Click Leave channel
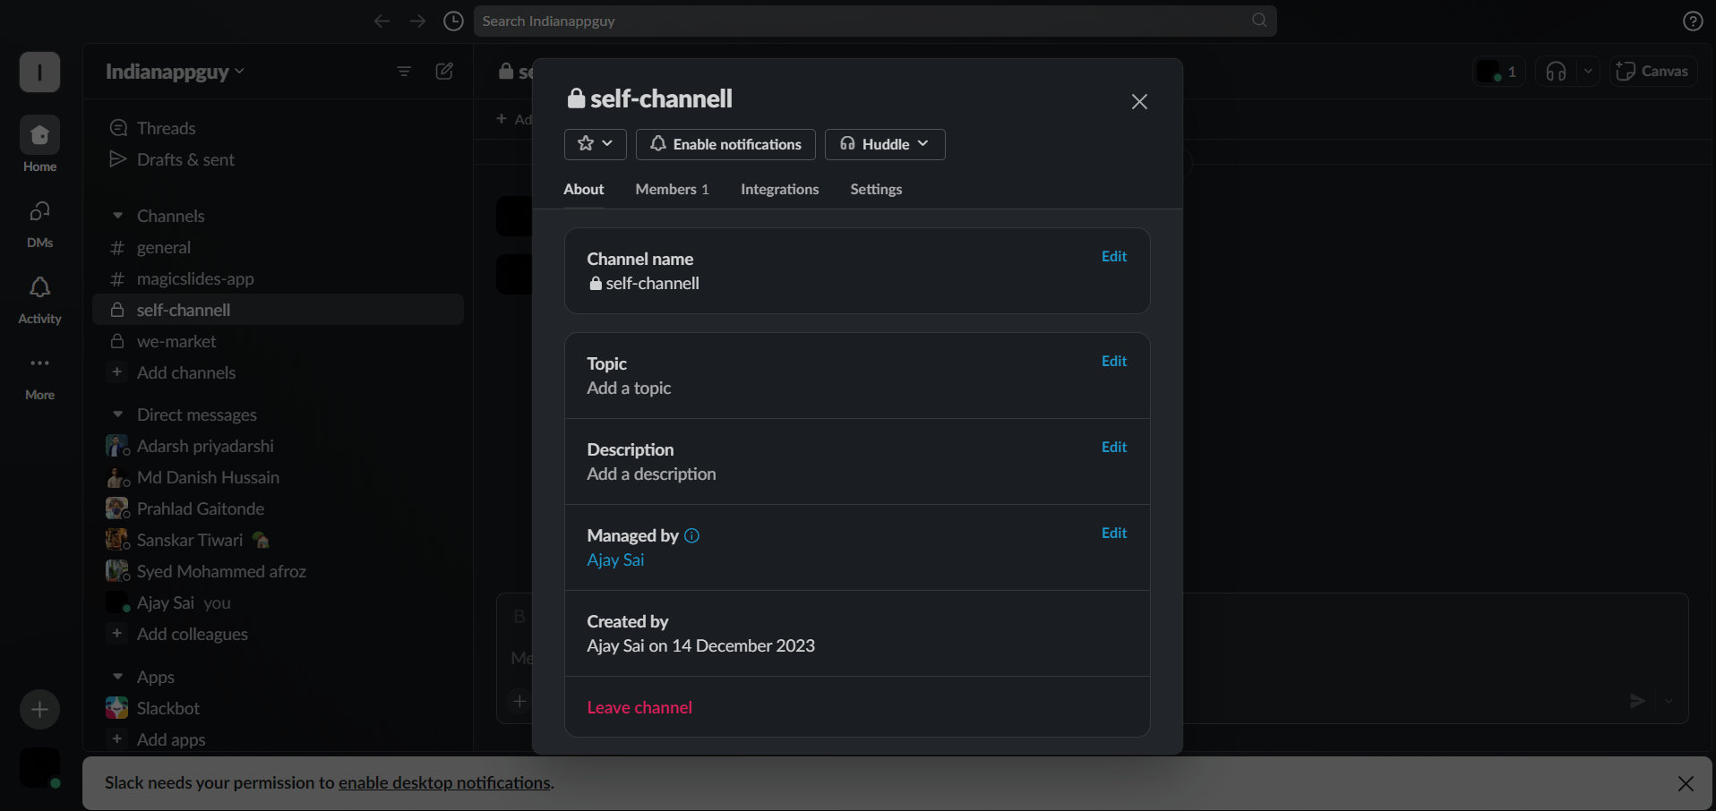1716x811 pixels. coord(639,707)
